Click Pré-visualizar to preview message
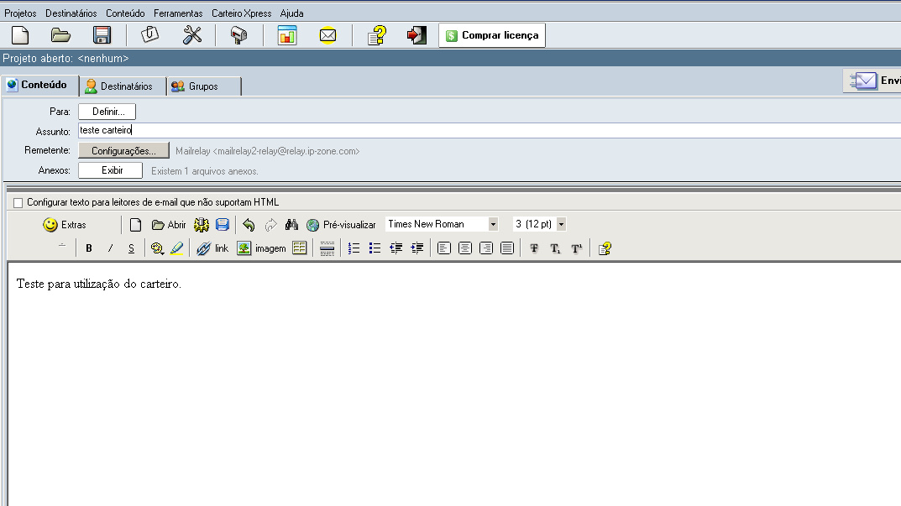The image size is (901, 506). (x=341, y=225)
